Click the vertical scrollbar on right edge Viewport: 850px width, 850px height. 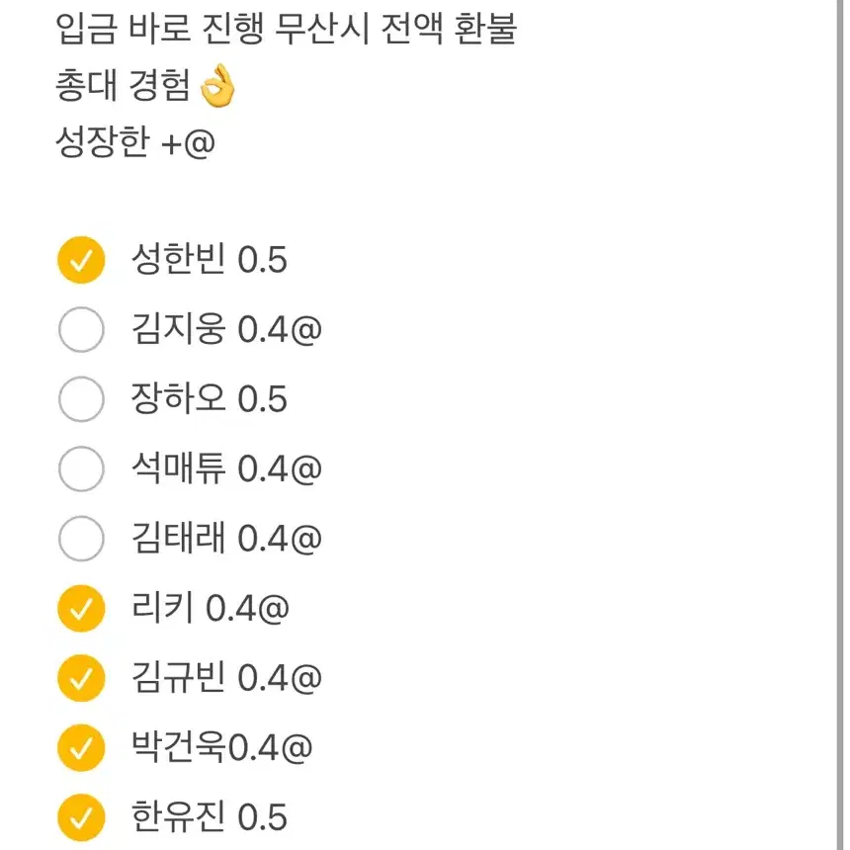click(x=840, y=425)
